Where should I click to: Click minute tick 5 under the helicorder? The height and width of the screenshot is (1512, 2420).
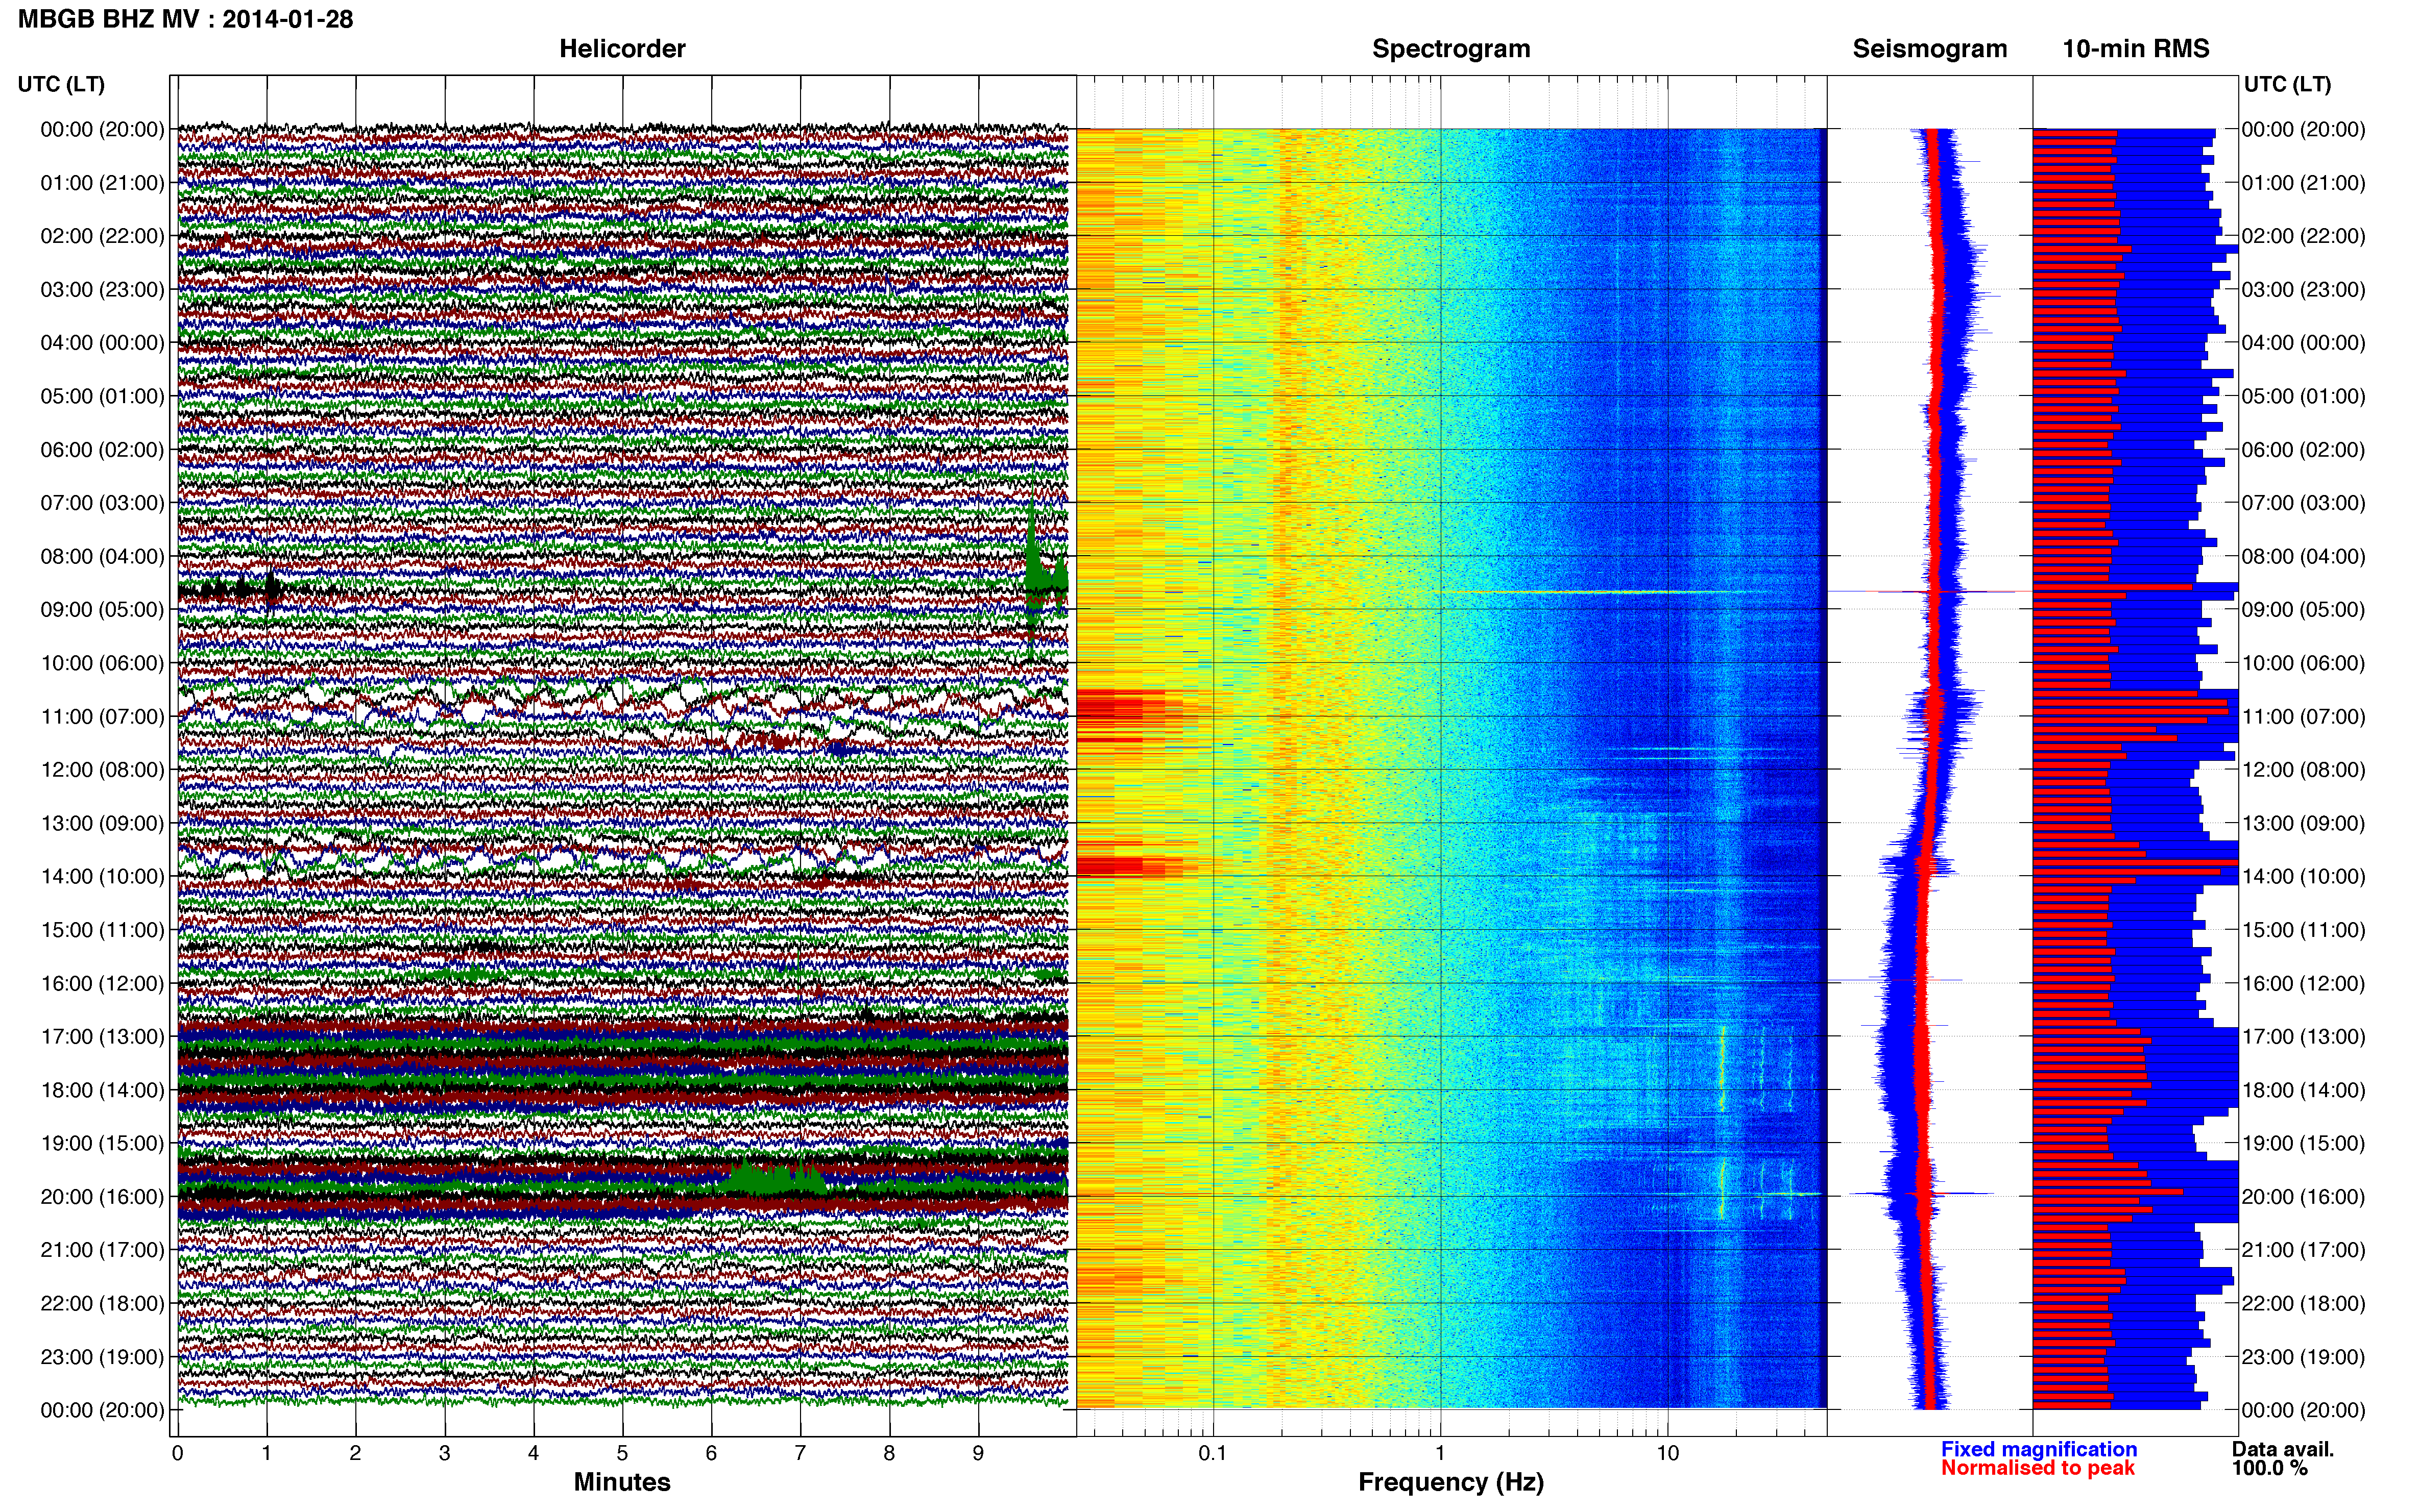click(x=622, y=1453)
